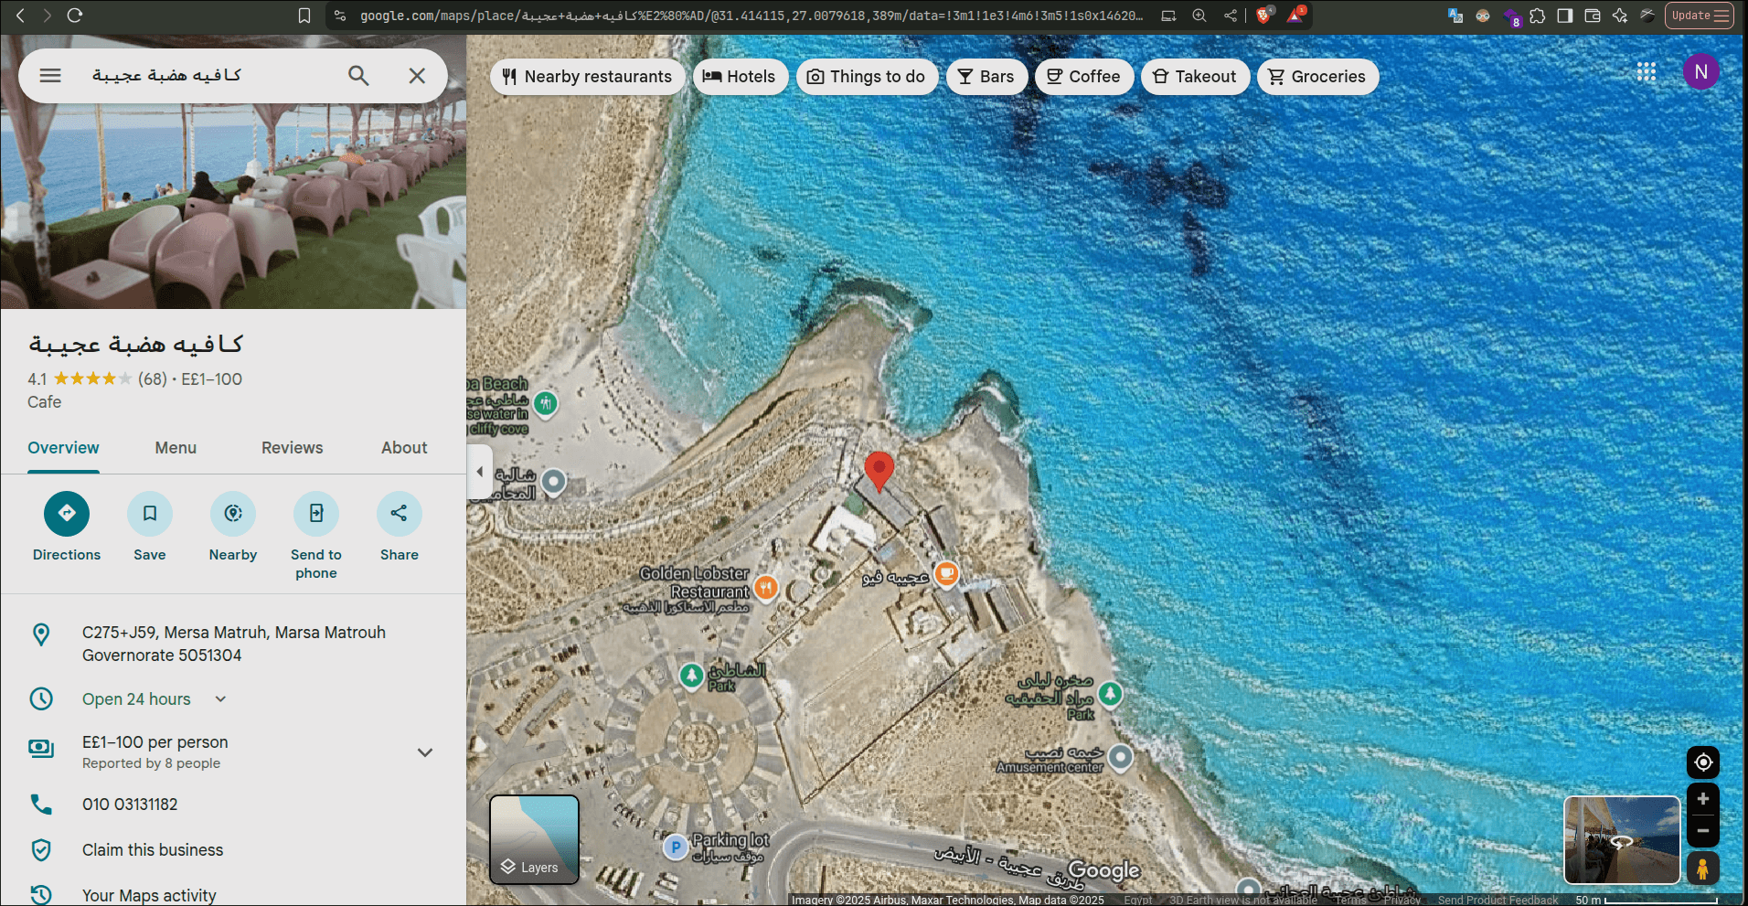
Task: Zoom in the map with plus button
Action: pyautogui.click(x=1702, y=799)
